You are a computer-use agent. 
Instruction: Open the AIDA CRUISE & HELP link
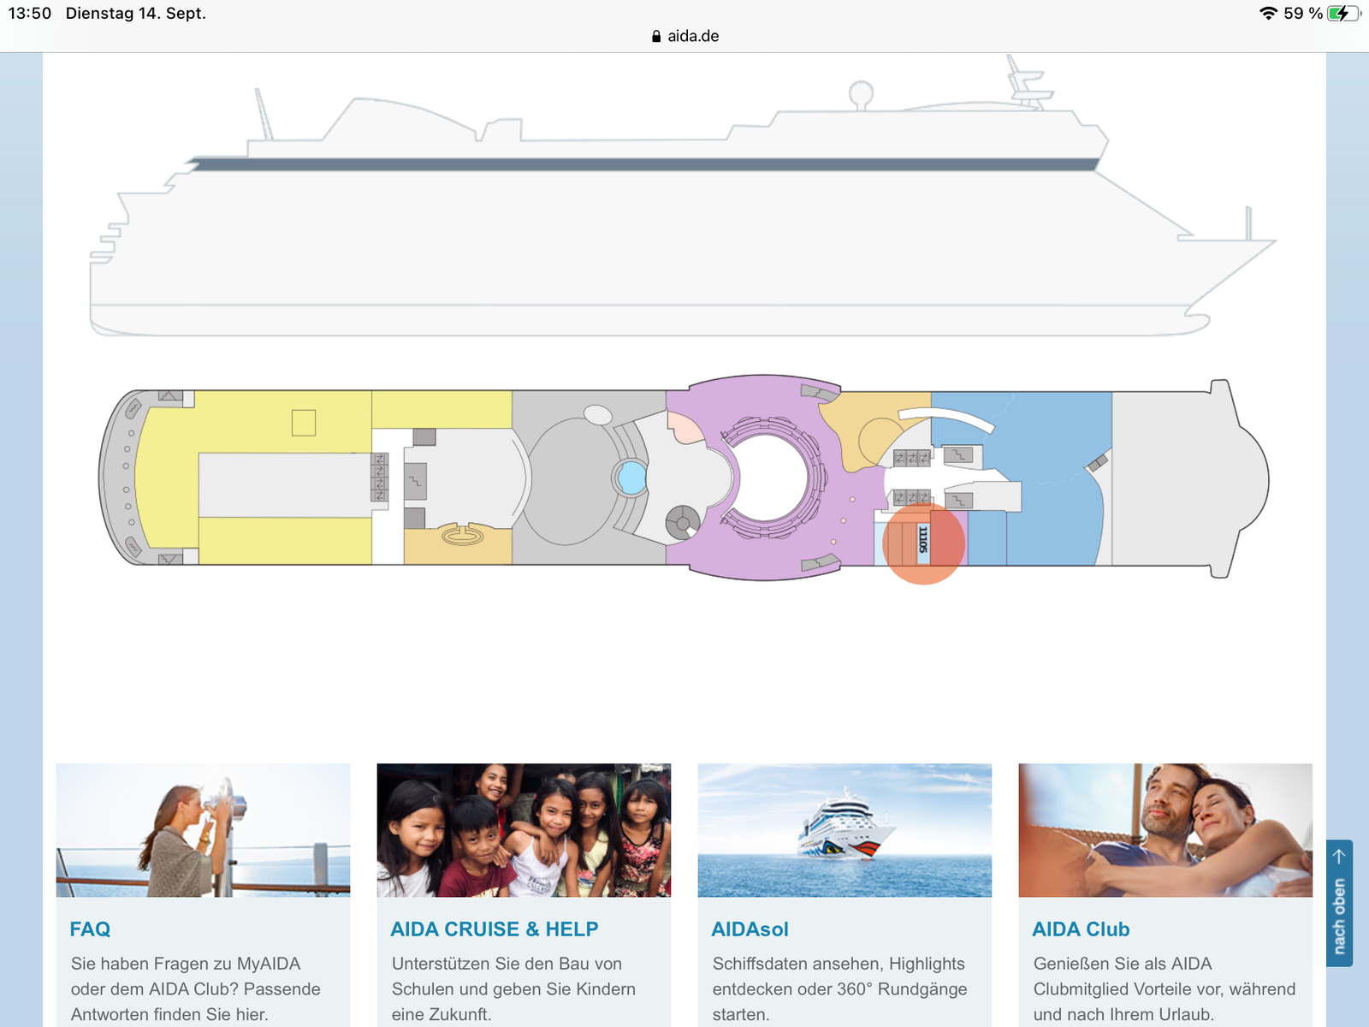494,929
